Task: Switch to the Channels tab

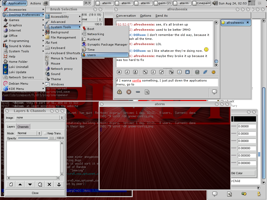Action: 23,127
